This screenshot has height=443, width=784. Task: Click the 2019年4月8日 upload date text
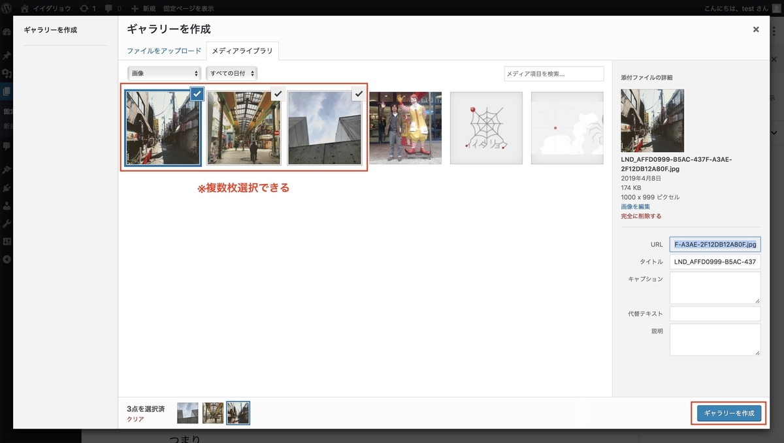point(641,178)
